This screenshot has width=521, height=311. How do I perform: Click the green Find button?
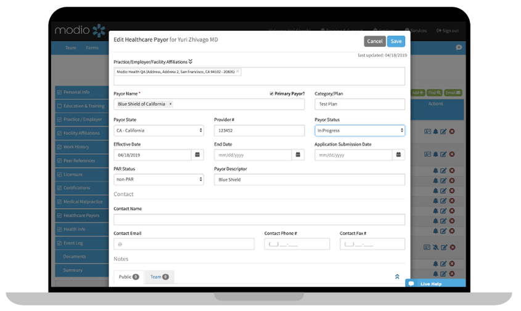pos(434,92)
